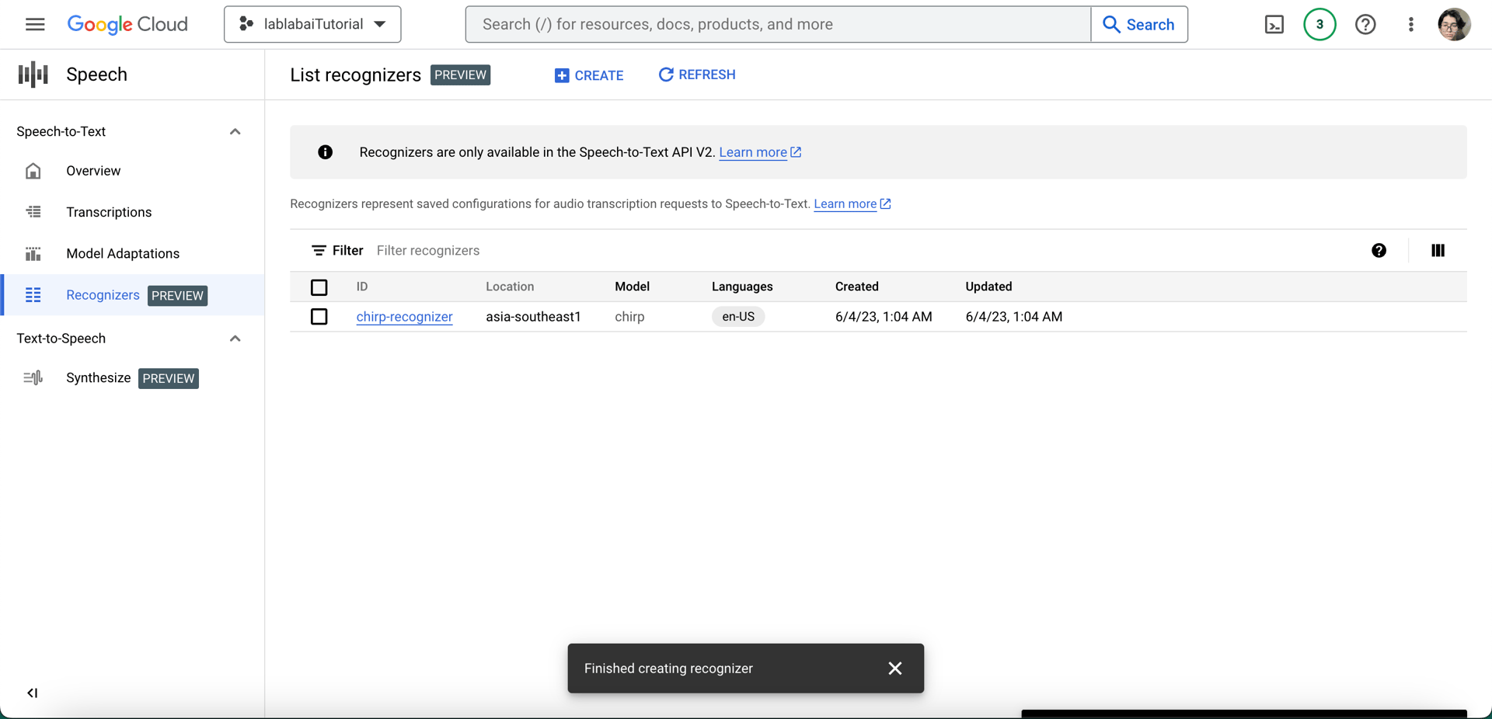This screenshot has height=719, width=1492.
Task: Click the Filter icon in table toolbar
Action: click(x=319, y=251)
